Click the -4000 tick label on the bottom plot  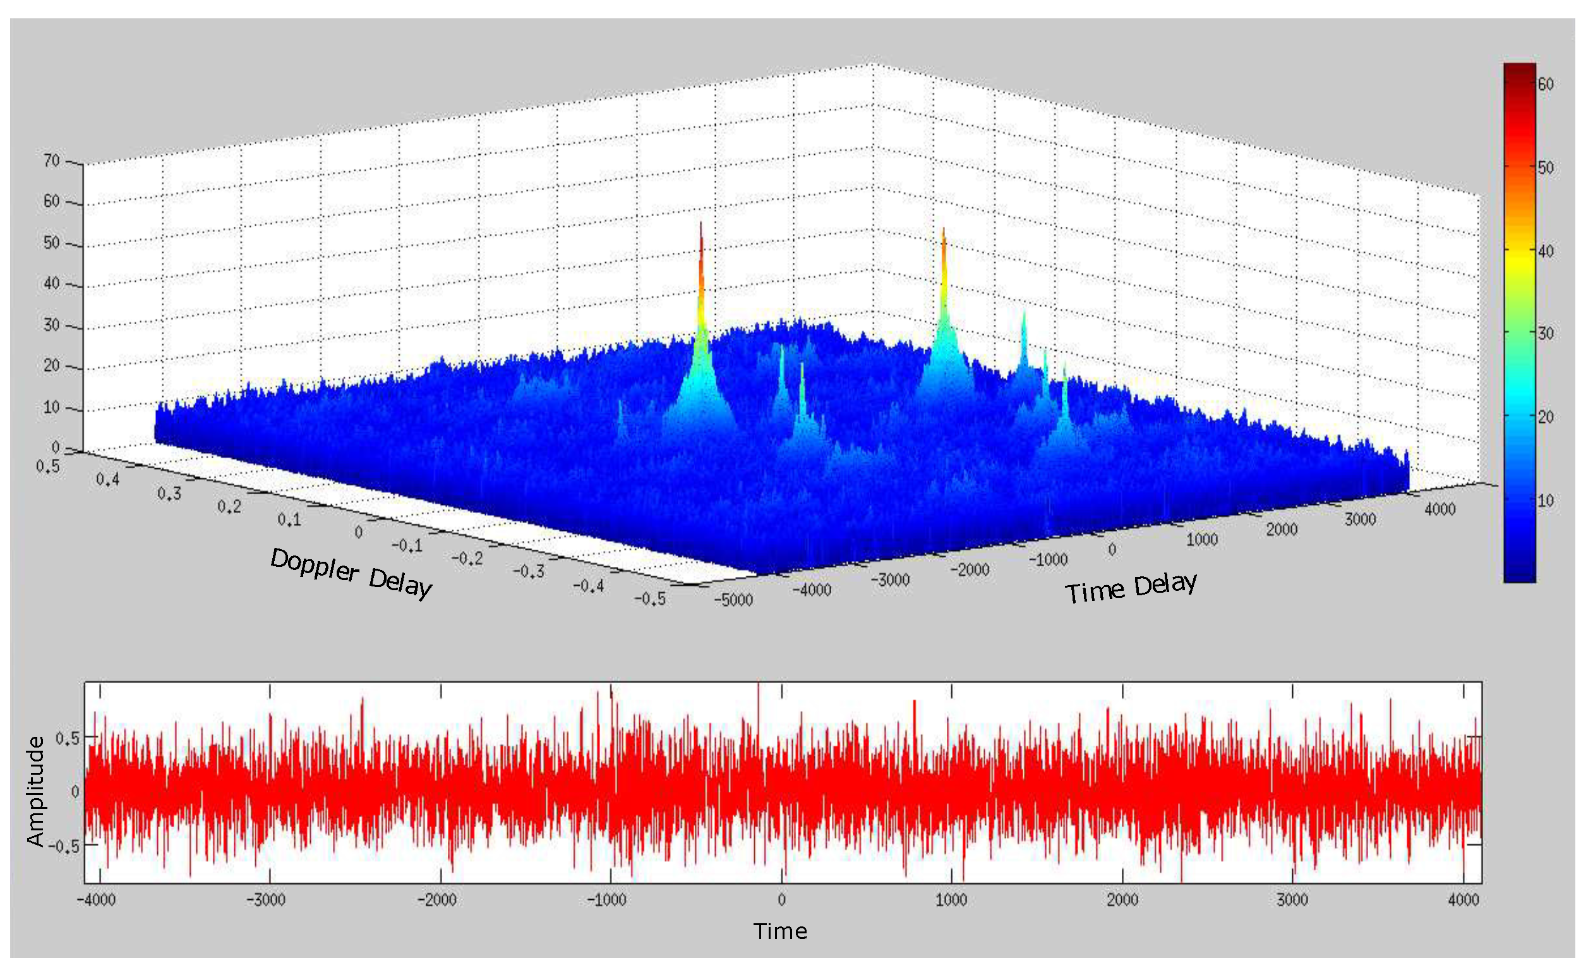(x=97, y=899)
